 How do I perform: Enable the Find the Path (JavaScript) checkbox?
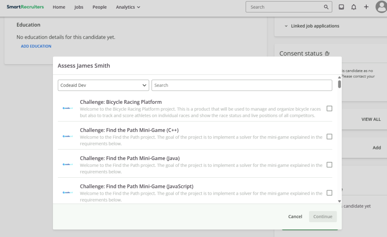point(329,192)
